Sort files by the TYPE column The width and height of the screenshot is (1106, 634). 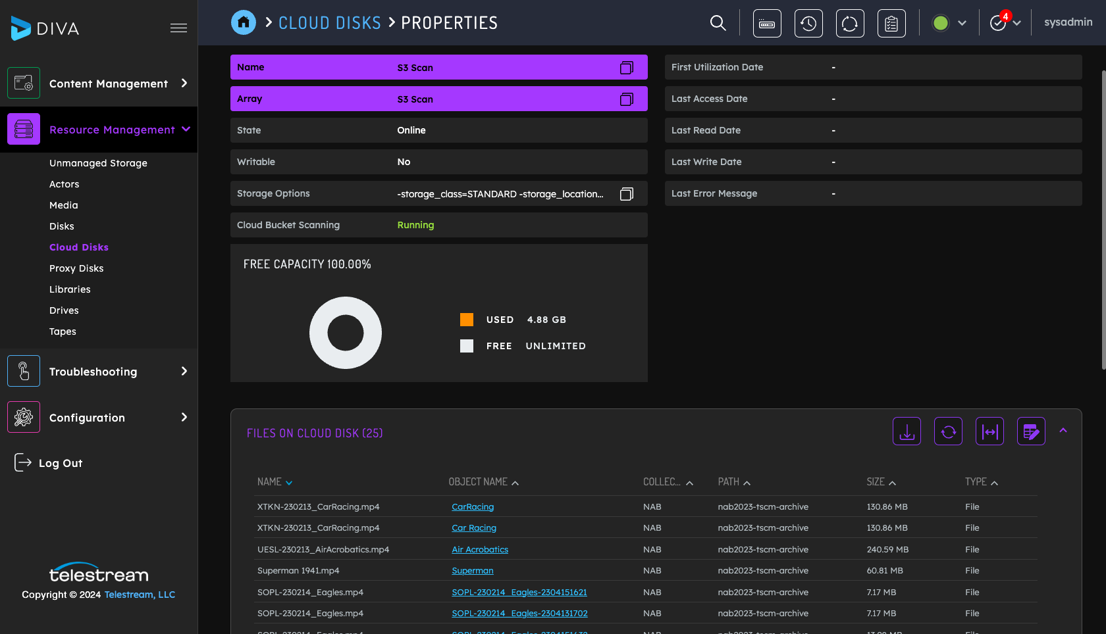click(982, 482)
